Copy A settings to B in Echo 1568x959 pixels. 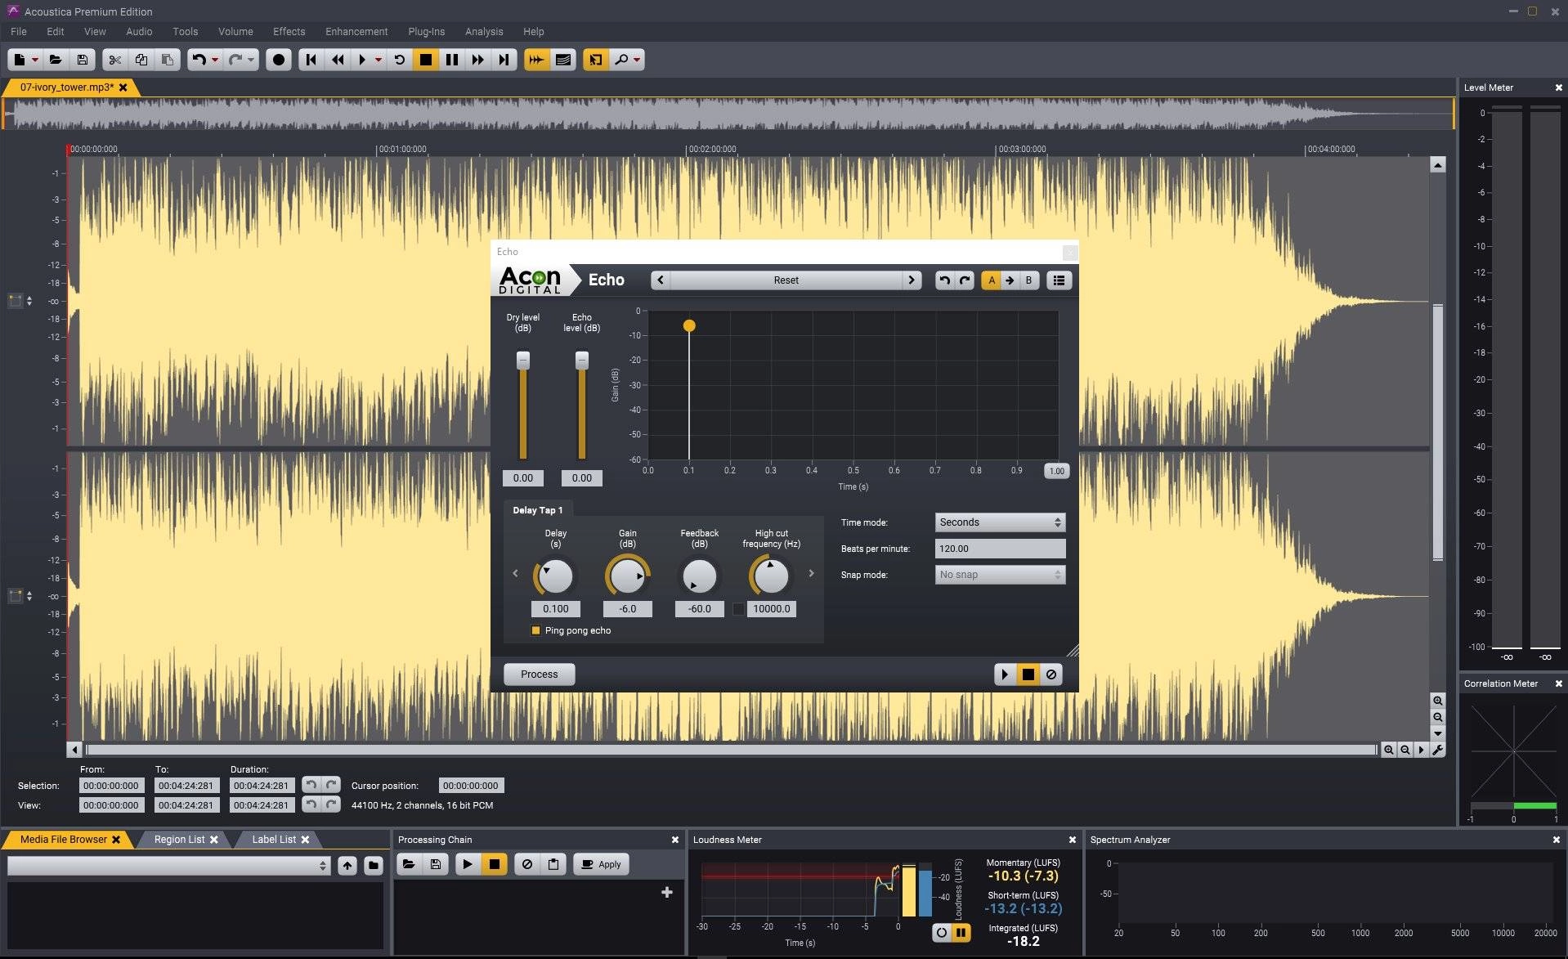tap(1010, 280)
